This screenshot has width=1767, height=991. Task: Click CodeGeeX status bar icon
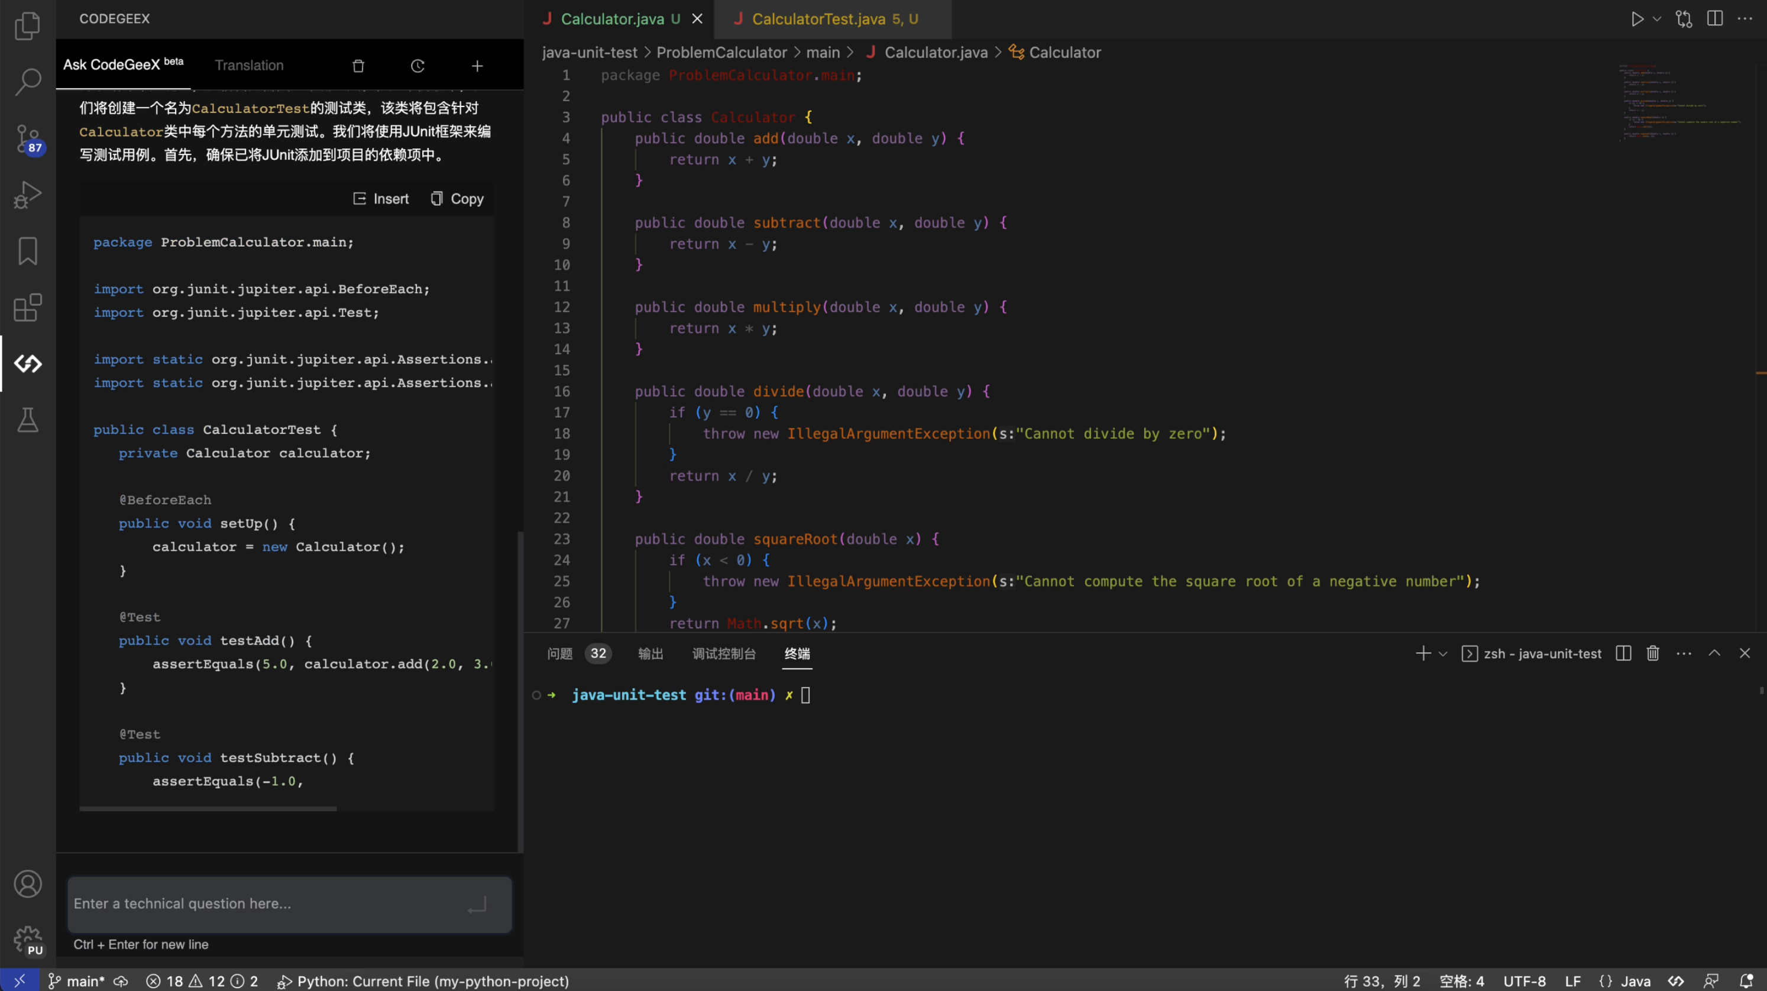pos(1676,981)
